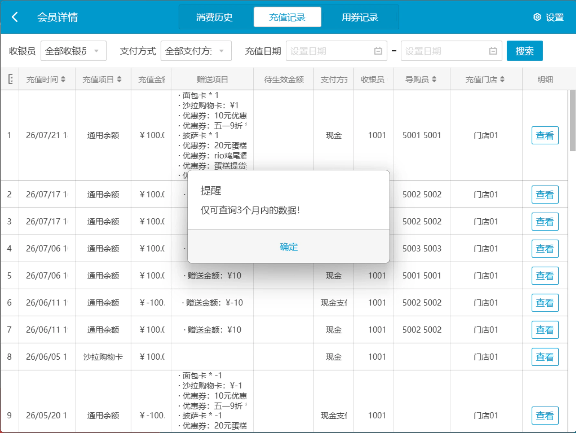Image resolution: width=576 pixels, height=433 pixels.
Task: Sort by 导购员 column arrows
Action: tap(434, 79)
